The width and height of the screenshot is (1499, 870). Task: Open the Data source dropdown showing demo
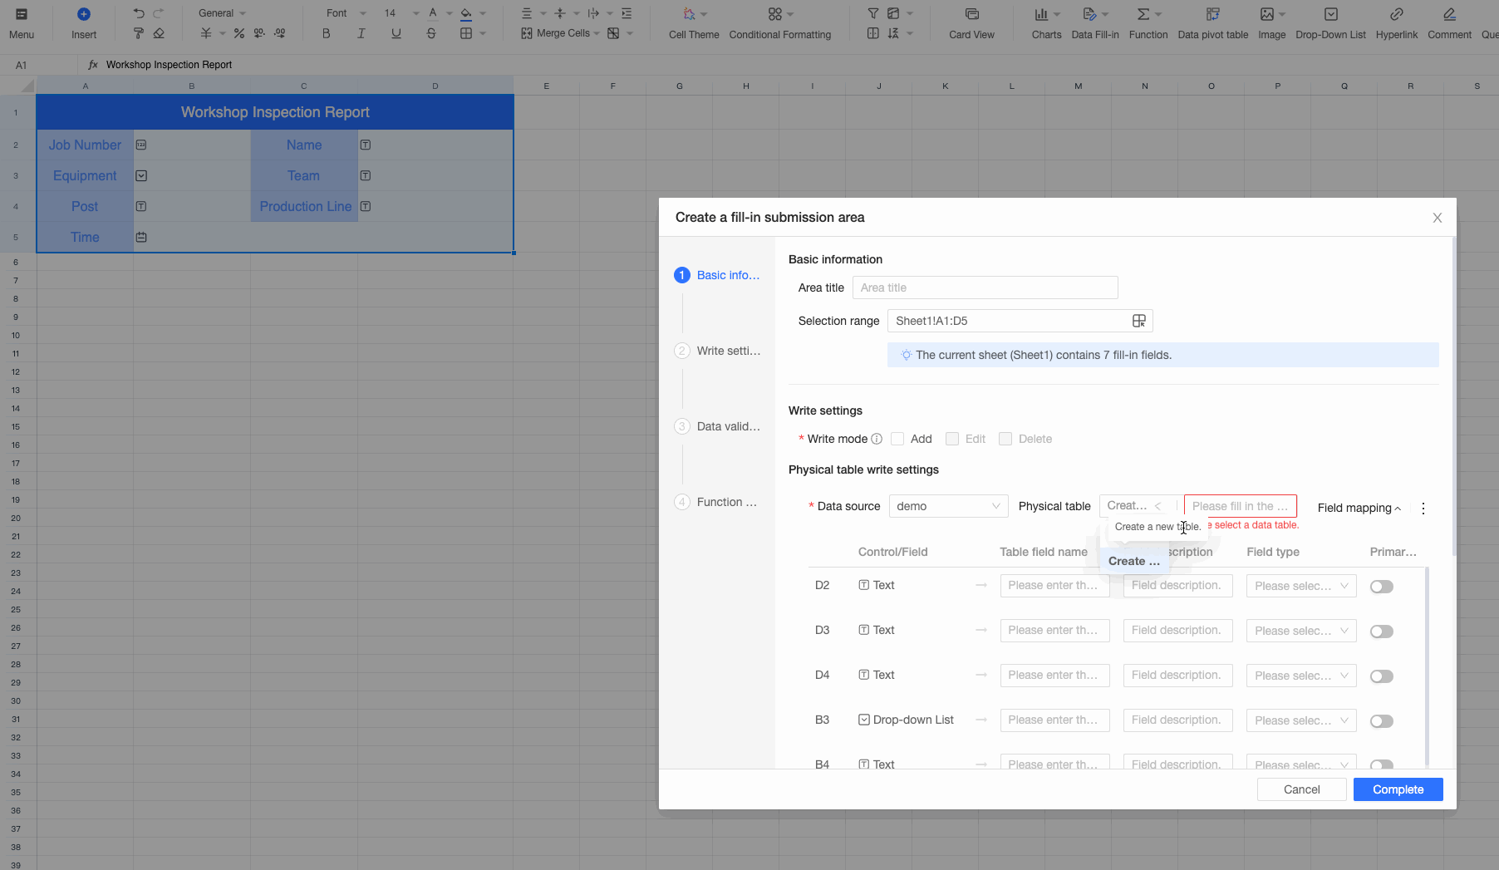(x=948, y=506)
